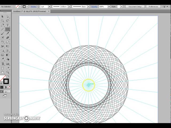Click the fill swatch in control bar
This screenshot has height=128, width=171.
click(17, 7)
